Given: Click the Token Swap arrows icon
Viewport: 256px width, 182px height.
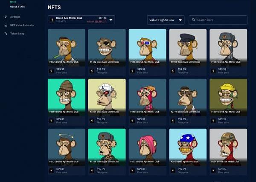Looking at the screenshot, I should (x=6, y=34).
